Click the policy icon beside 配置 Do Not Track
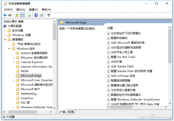The width and height of the screenshot is (174, 121). [109, 57]
